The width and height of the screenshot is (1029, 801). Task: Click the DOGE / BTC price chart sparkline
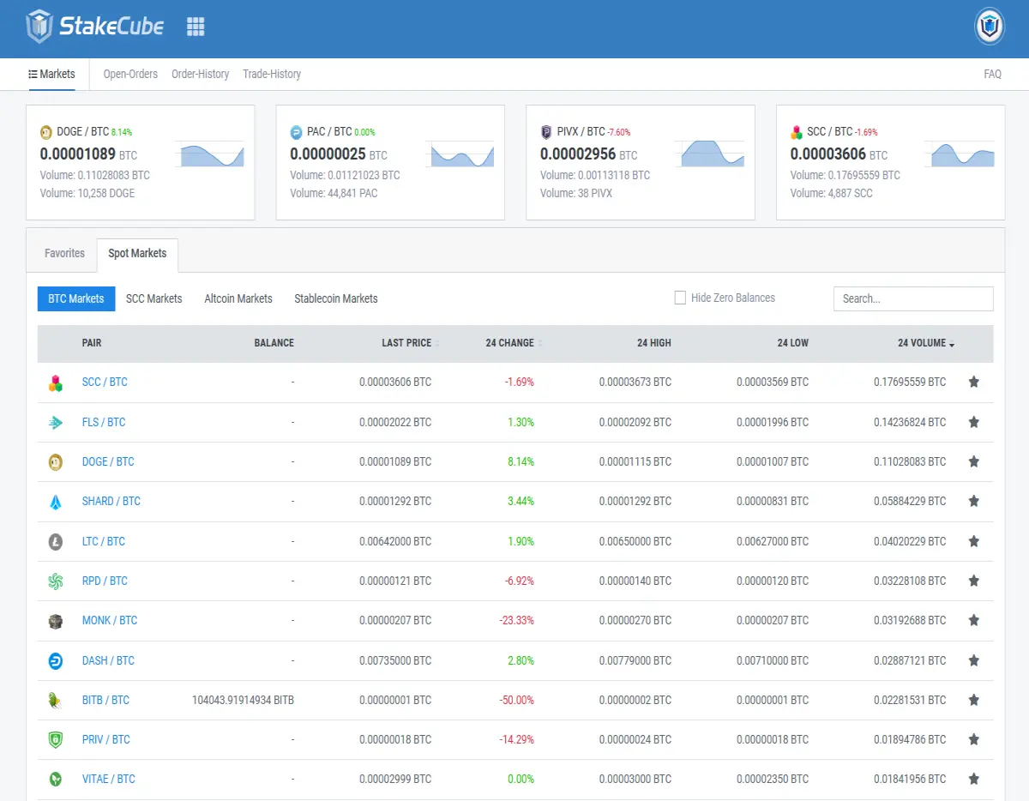[209, 154]
